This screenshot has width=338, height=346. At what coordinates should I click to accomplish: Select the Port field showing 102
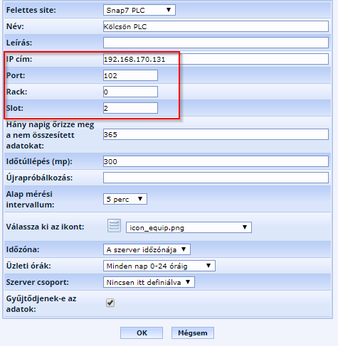(130, 75)
